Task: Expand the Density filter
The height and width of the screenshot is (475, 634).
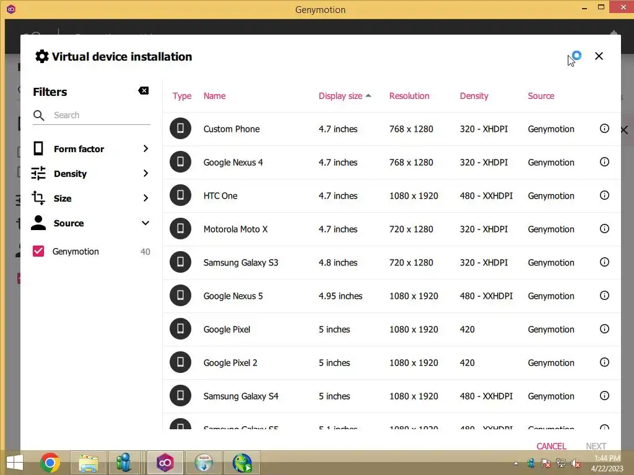Action: point(91,174)
